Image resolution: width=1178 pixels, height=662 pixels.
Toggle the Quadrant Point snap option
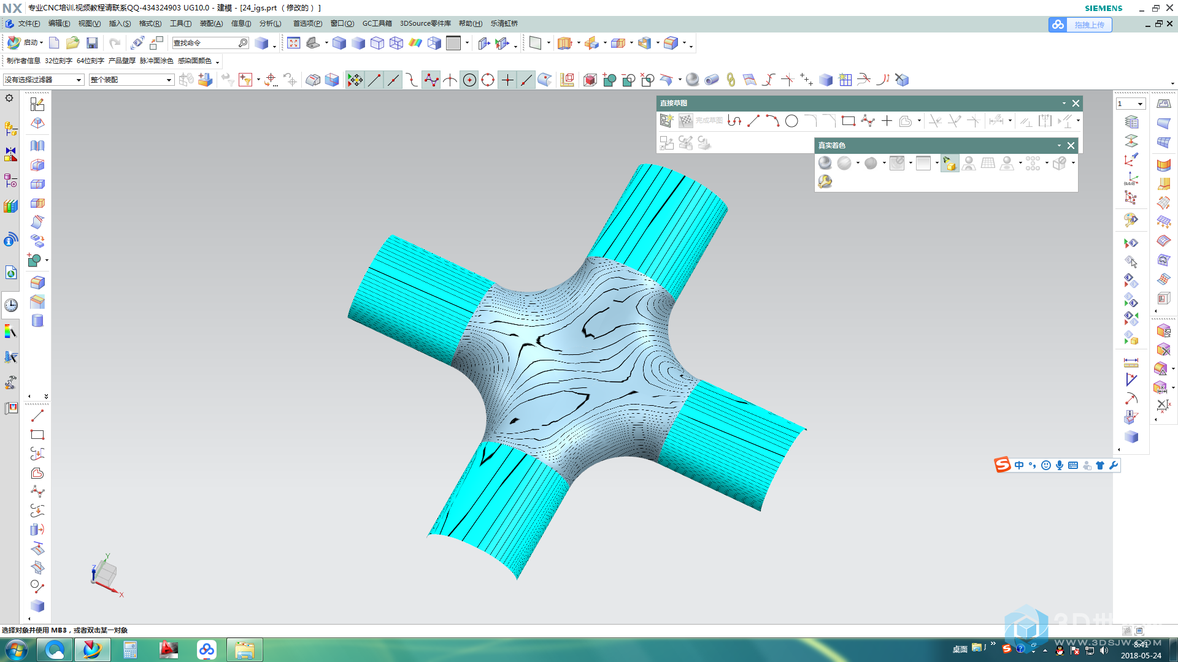[488, 80]
